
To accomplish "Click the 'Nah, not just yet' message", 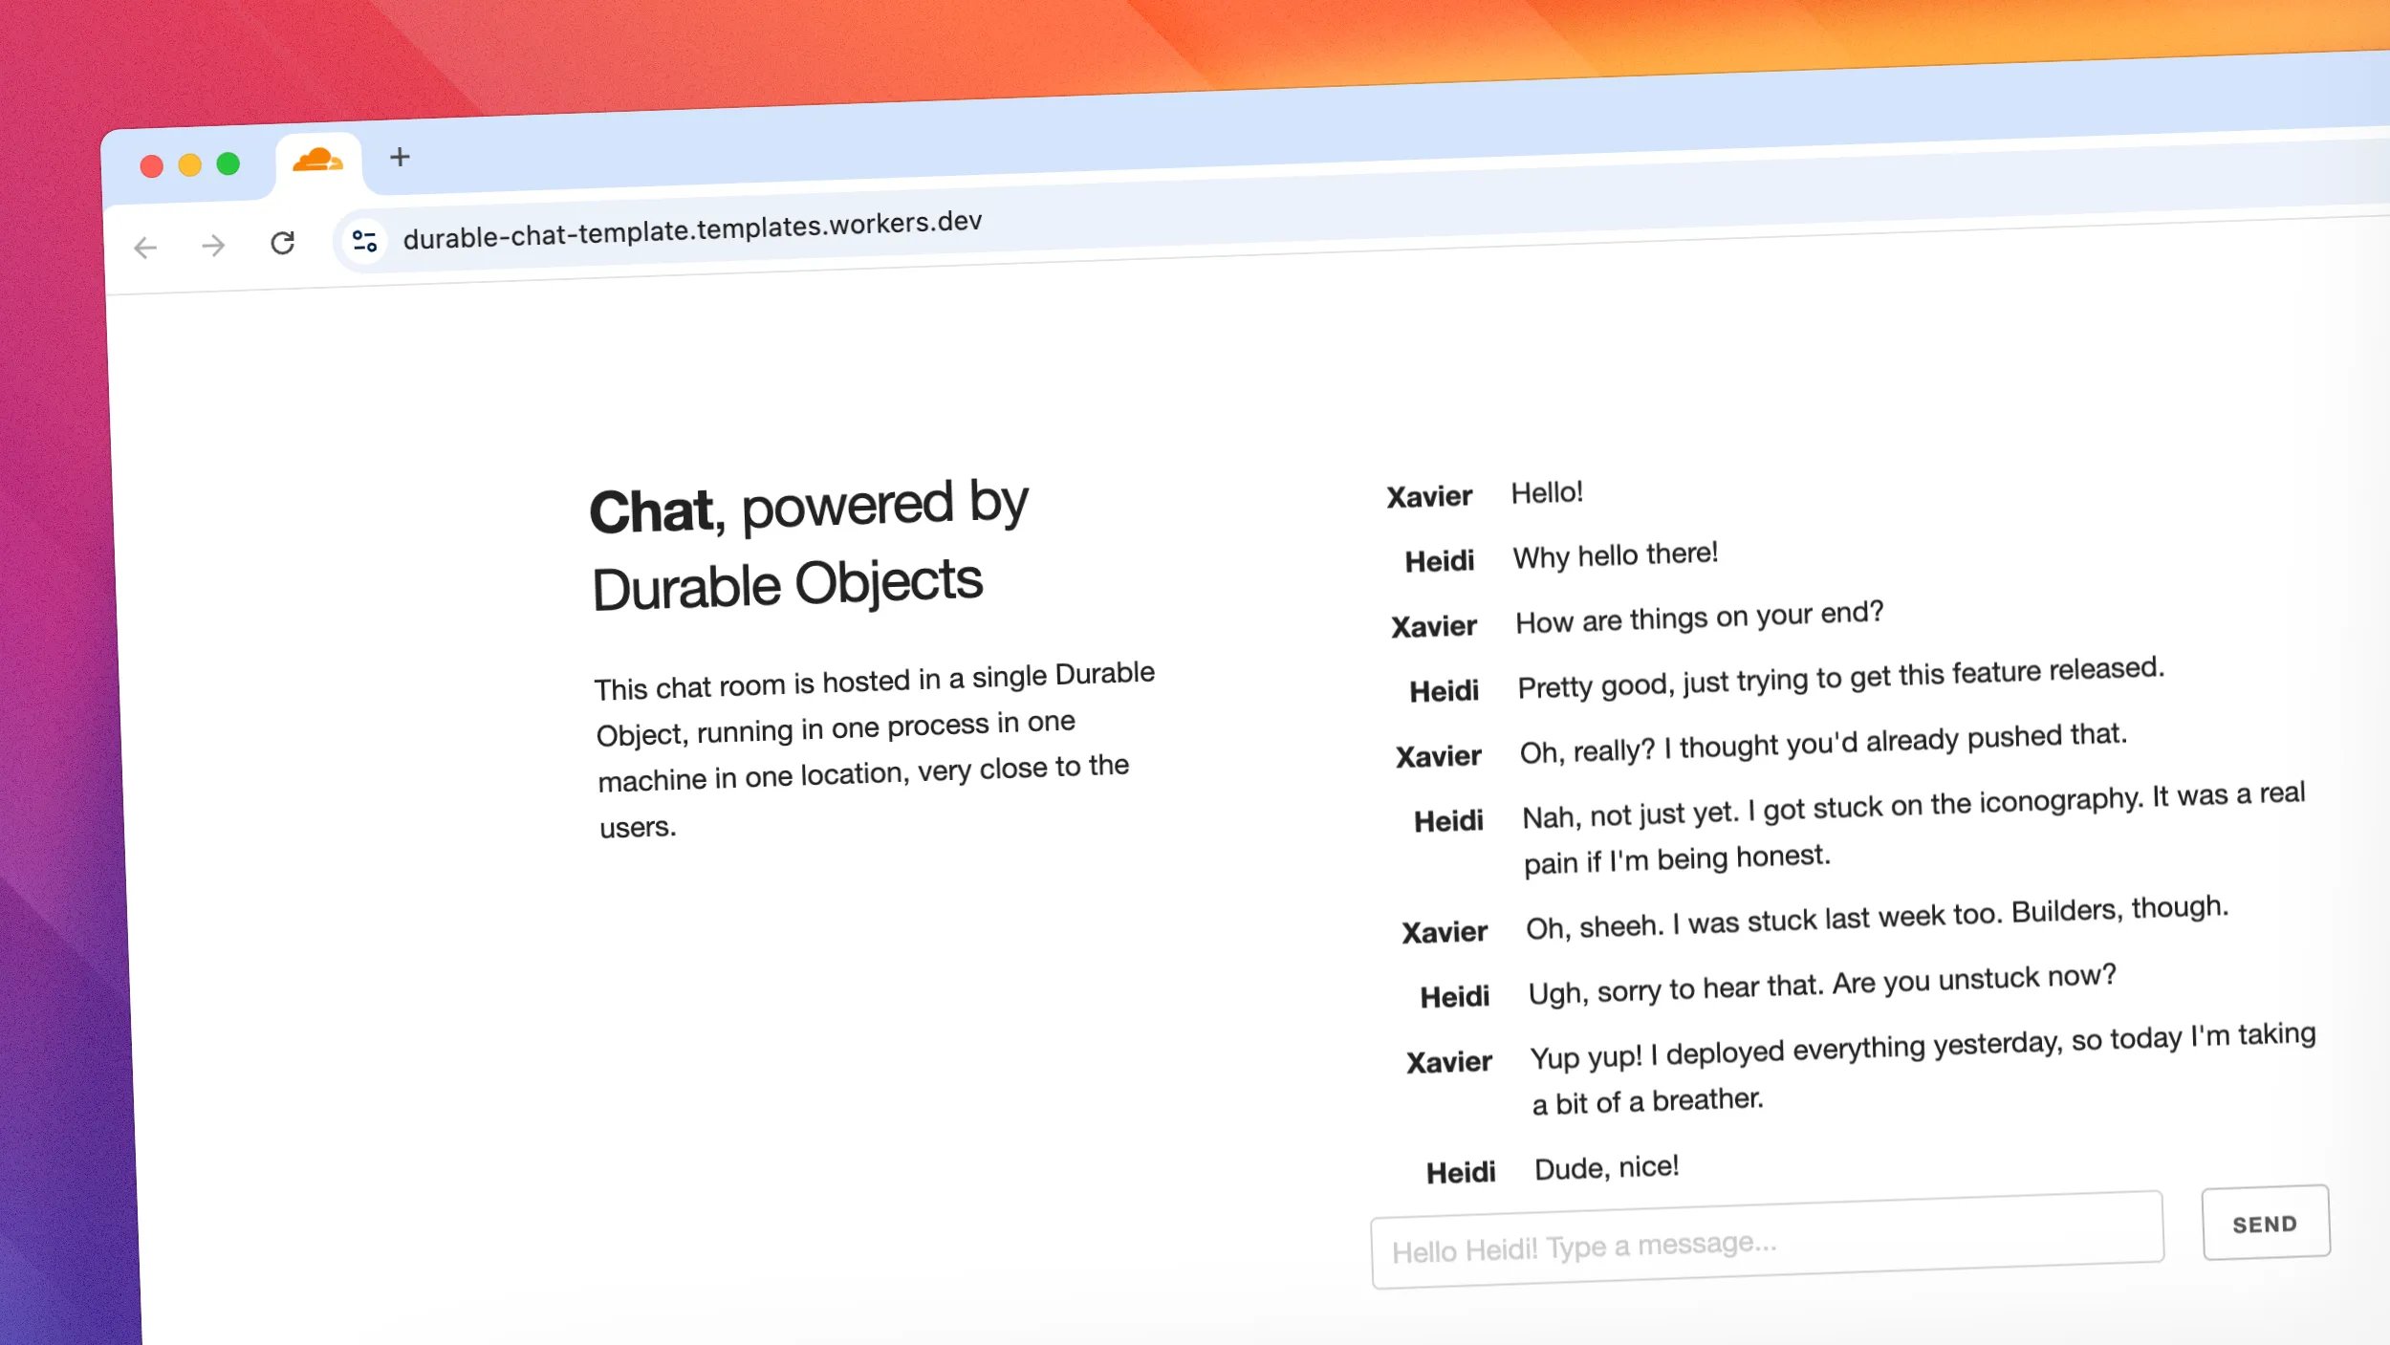I will 1914,830.
